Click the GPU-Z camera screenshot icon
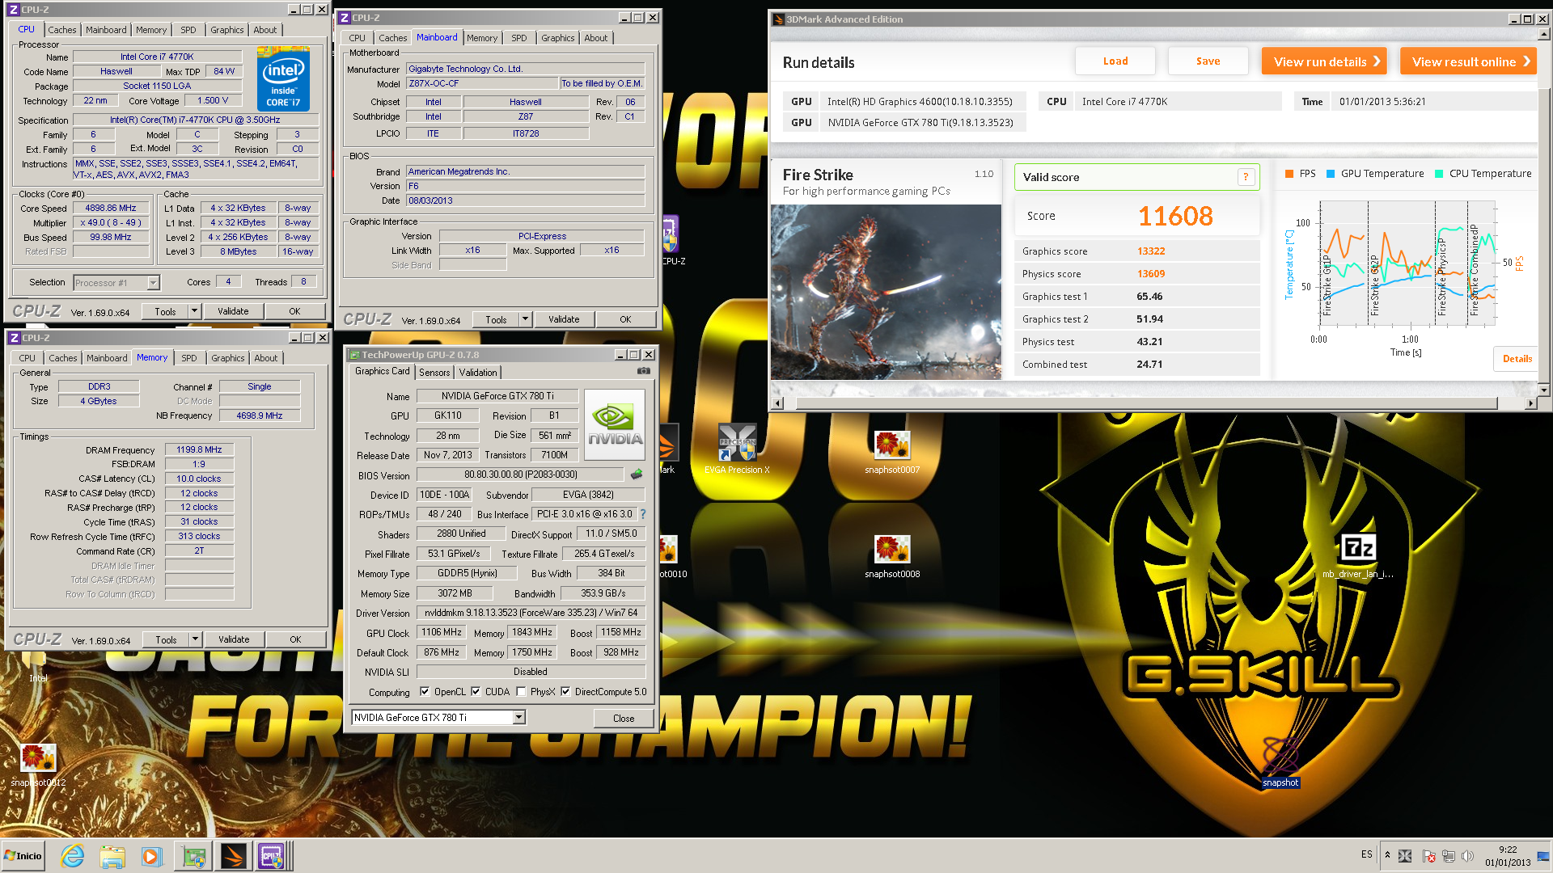Viewport: 1553px width, 873px height. [644, 371]
